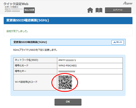Screen dimensions: 136x108
Task: Open the manual book icon
Action: pyautogui.click(x=99, y=10)
